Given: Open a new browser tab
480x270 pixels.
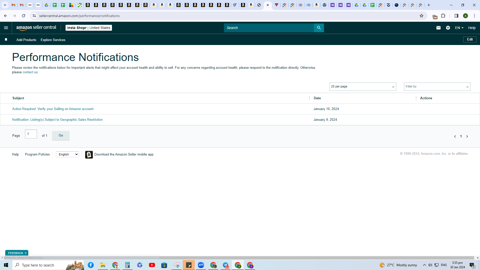Looking at the screenshot, I should coord(429,5).
